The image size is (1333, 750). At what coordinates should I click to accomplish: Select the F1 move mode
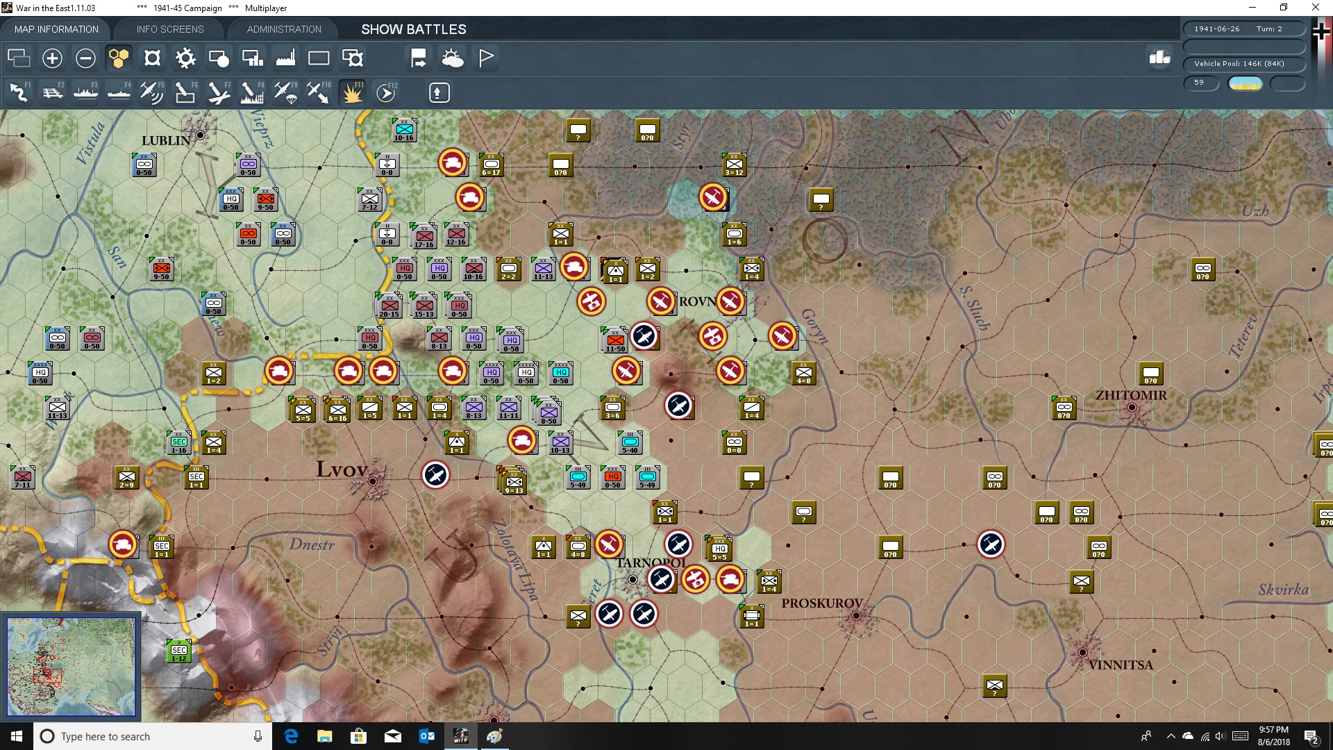tap(19, 92)
